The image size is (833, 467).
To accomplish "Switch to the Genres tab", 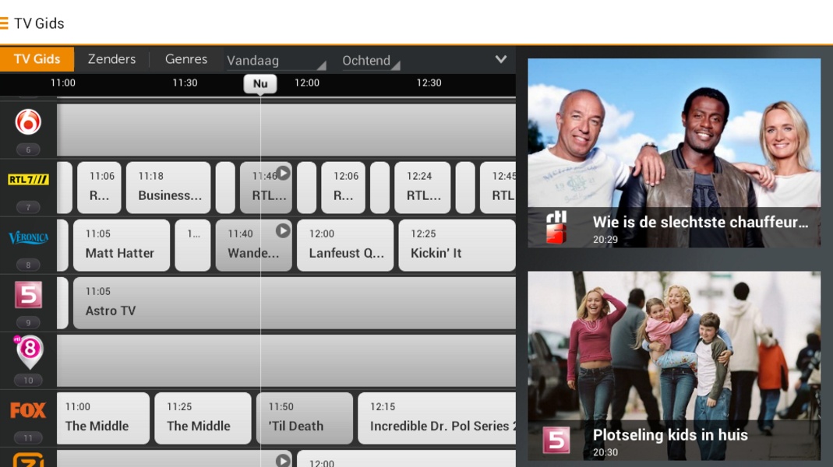I will [x=186, y=59].
